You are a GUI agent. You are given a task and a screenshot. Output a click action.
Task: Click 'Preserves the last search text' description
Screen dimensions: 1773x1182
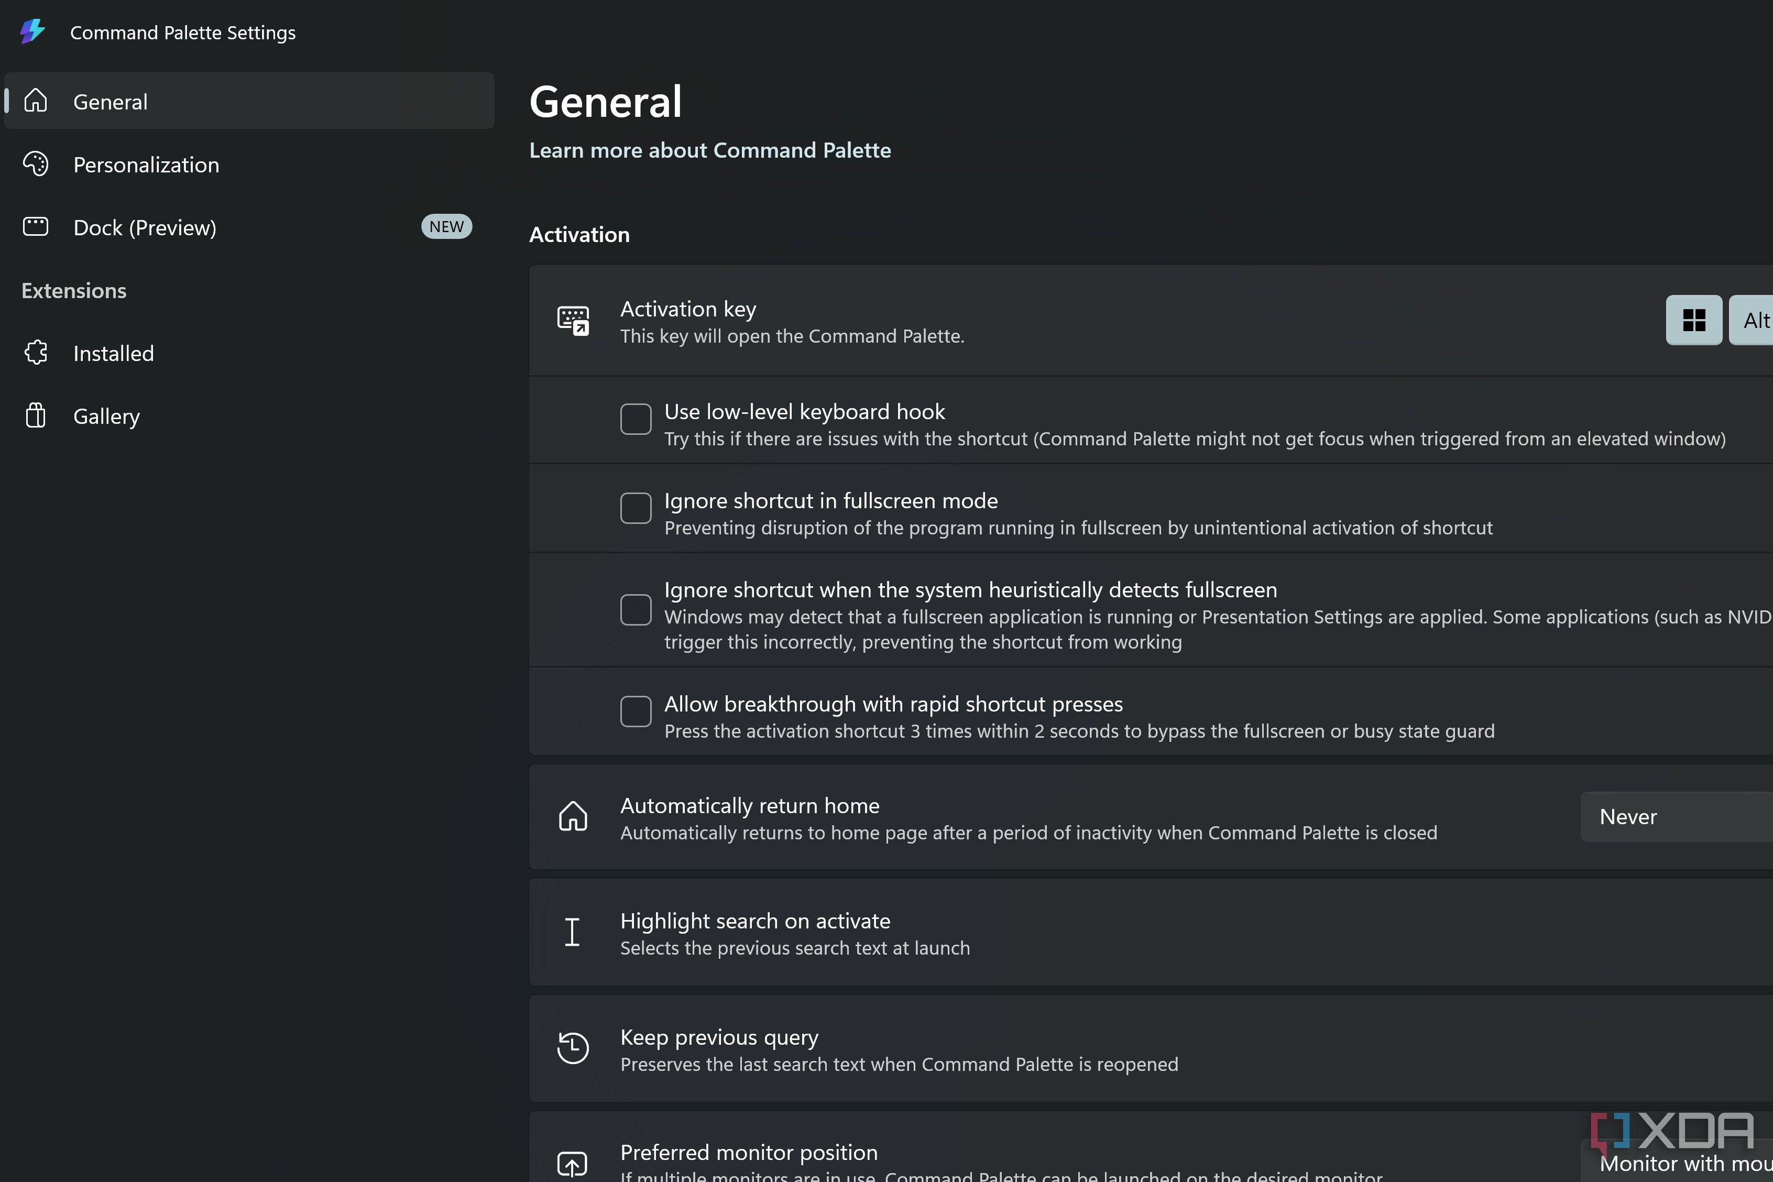pos(899,1065)
